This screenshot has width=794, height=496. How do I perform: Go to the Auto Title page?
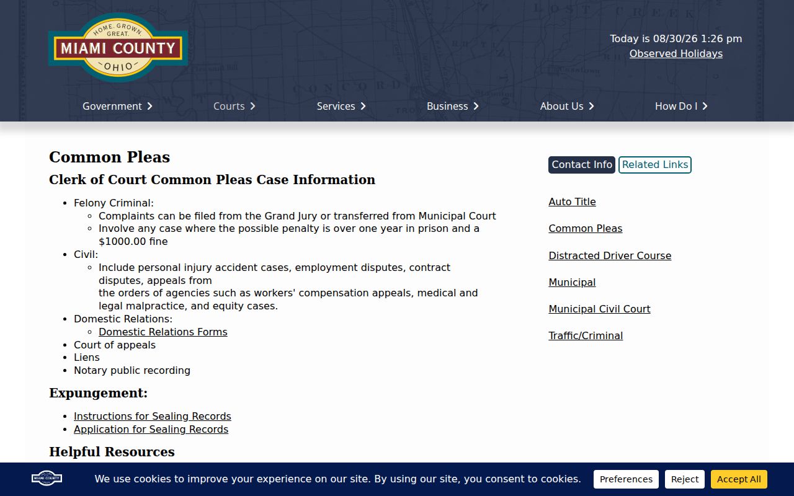point(572,201)
